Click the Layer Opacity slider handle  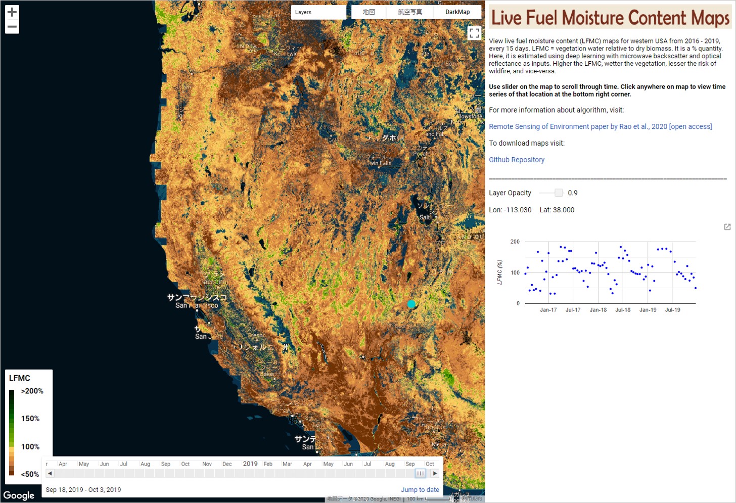(x=559, y=193)
